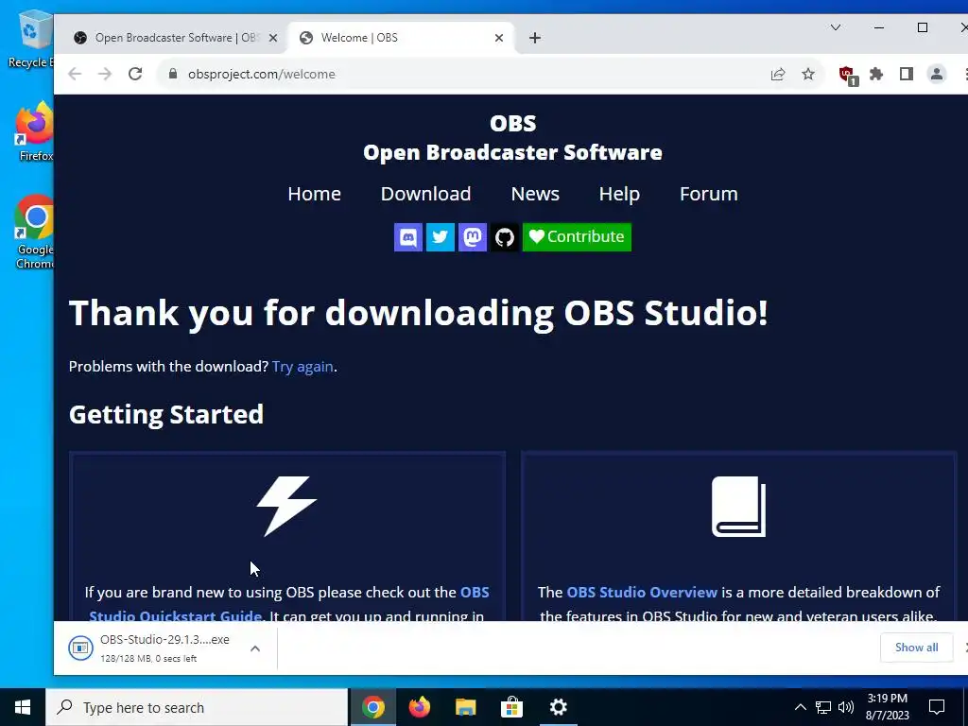The image size is (968, 726).
Task: Open the network tray icon
Action: pos(823,707)
